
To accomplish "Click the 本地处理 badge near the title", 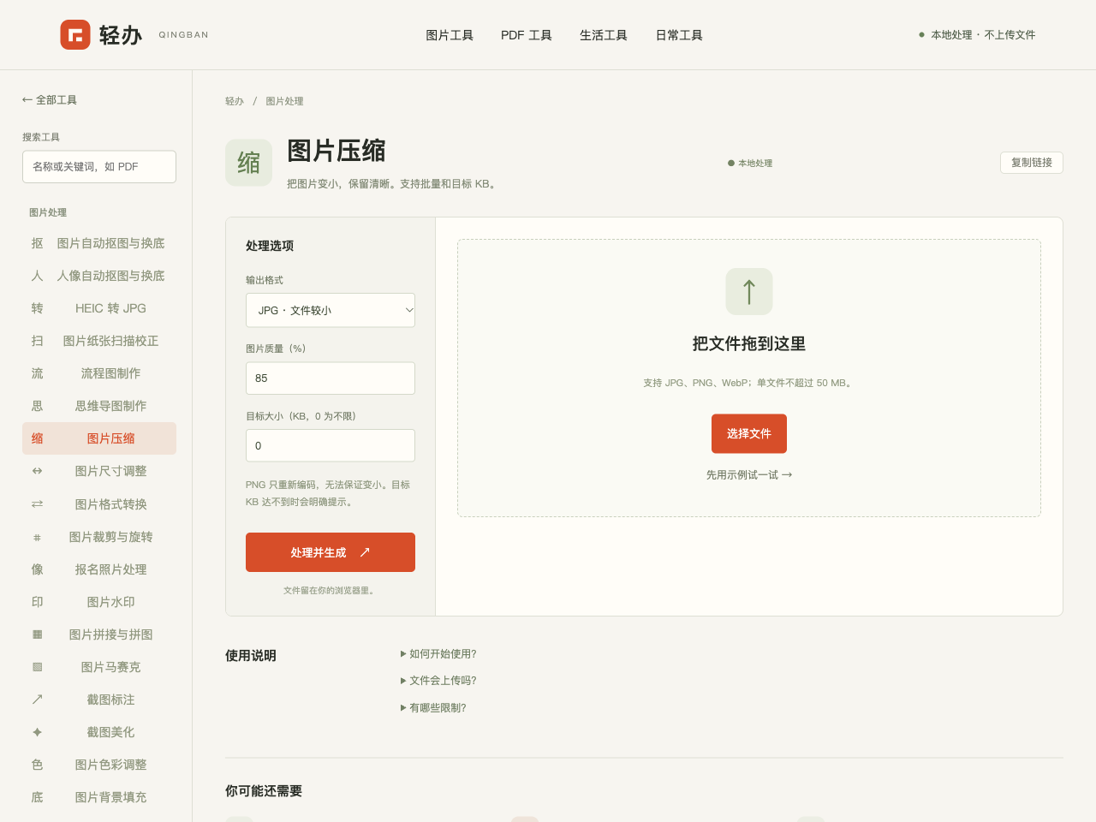I will coord(750,164).
